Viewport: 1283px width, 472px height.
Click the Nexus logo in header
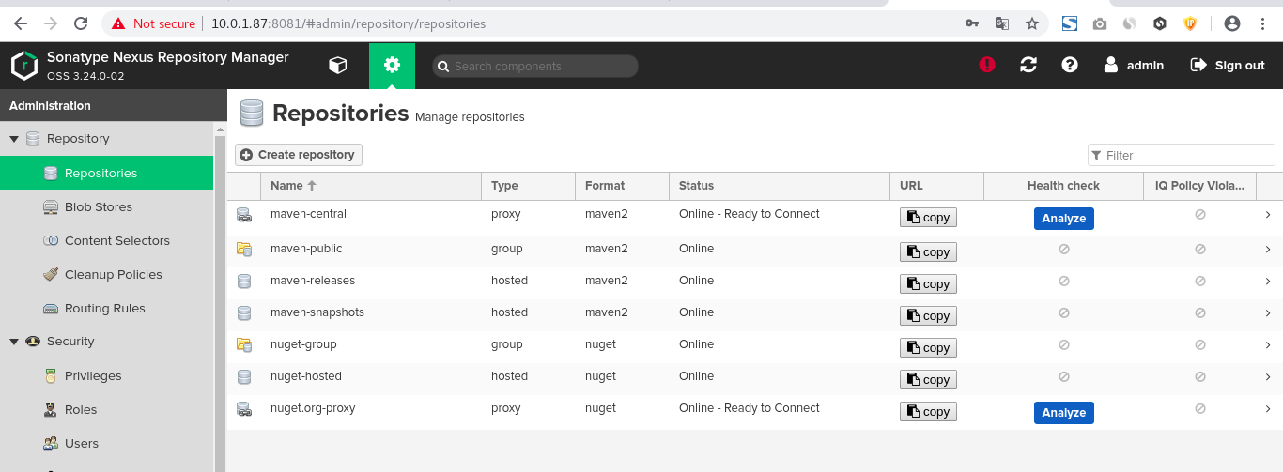pyautogui.click(x=23, y=66)
